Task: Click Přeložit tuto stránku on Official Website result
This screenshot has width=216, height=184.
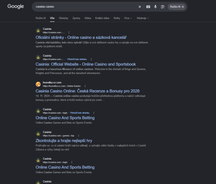Action: 77,59
